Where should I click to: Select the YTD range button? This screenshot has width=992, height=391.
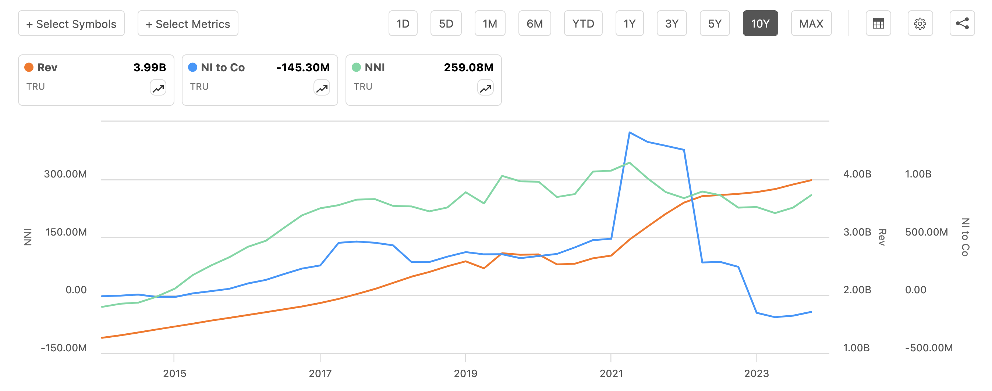point(583,23)
